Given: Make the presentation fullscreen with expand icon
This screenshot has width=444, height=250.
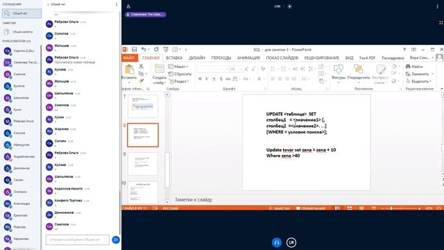Looking at the screenshot, I should [x=441, y=23].
